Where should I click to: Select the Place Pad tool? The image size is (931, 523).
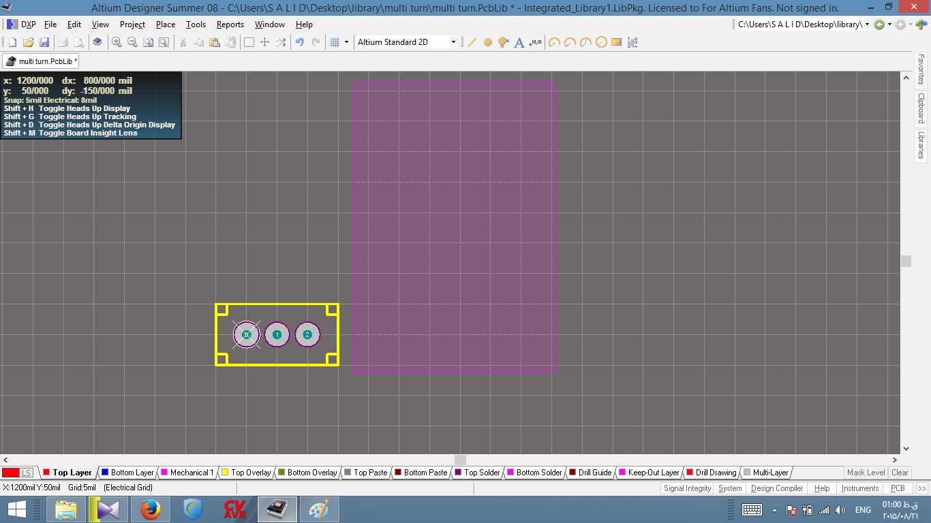[488, 42]
